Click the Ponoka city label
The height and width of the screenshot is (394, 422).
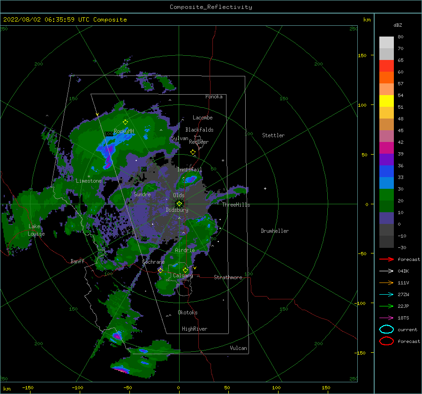point(214,97)
